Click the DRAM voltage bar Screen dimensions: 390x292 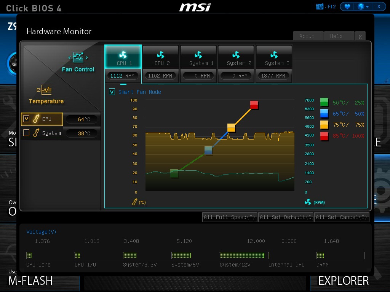coord(320,255)
